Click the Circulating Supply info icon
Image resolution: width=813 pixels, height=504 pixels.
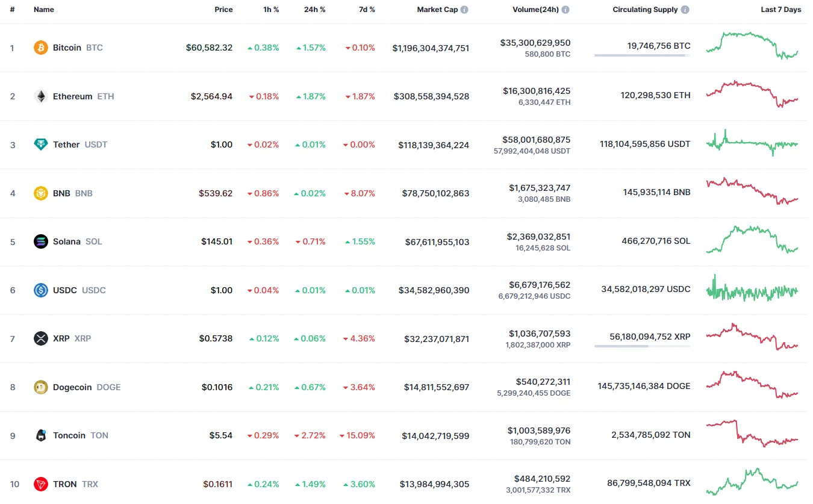[685, 10]
